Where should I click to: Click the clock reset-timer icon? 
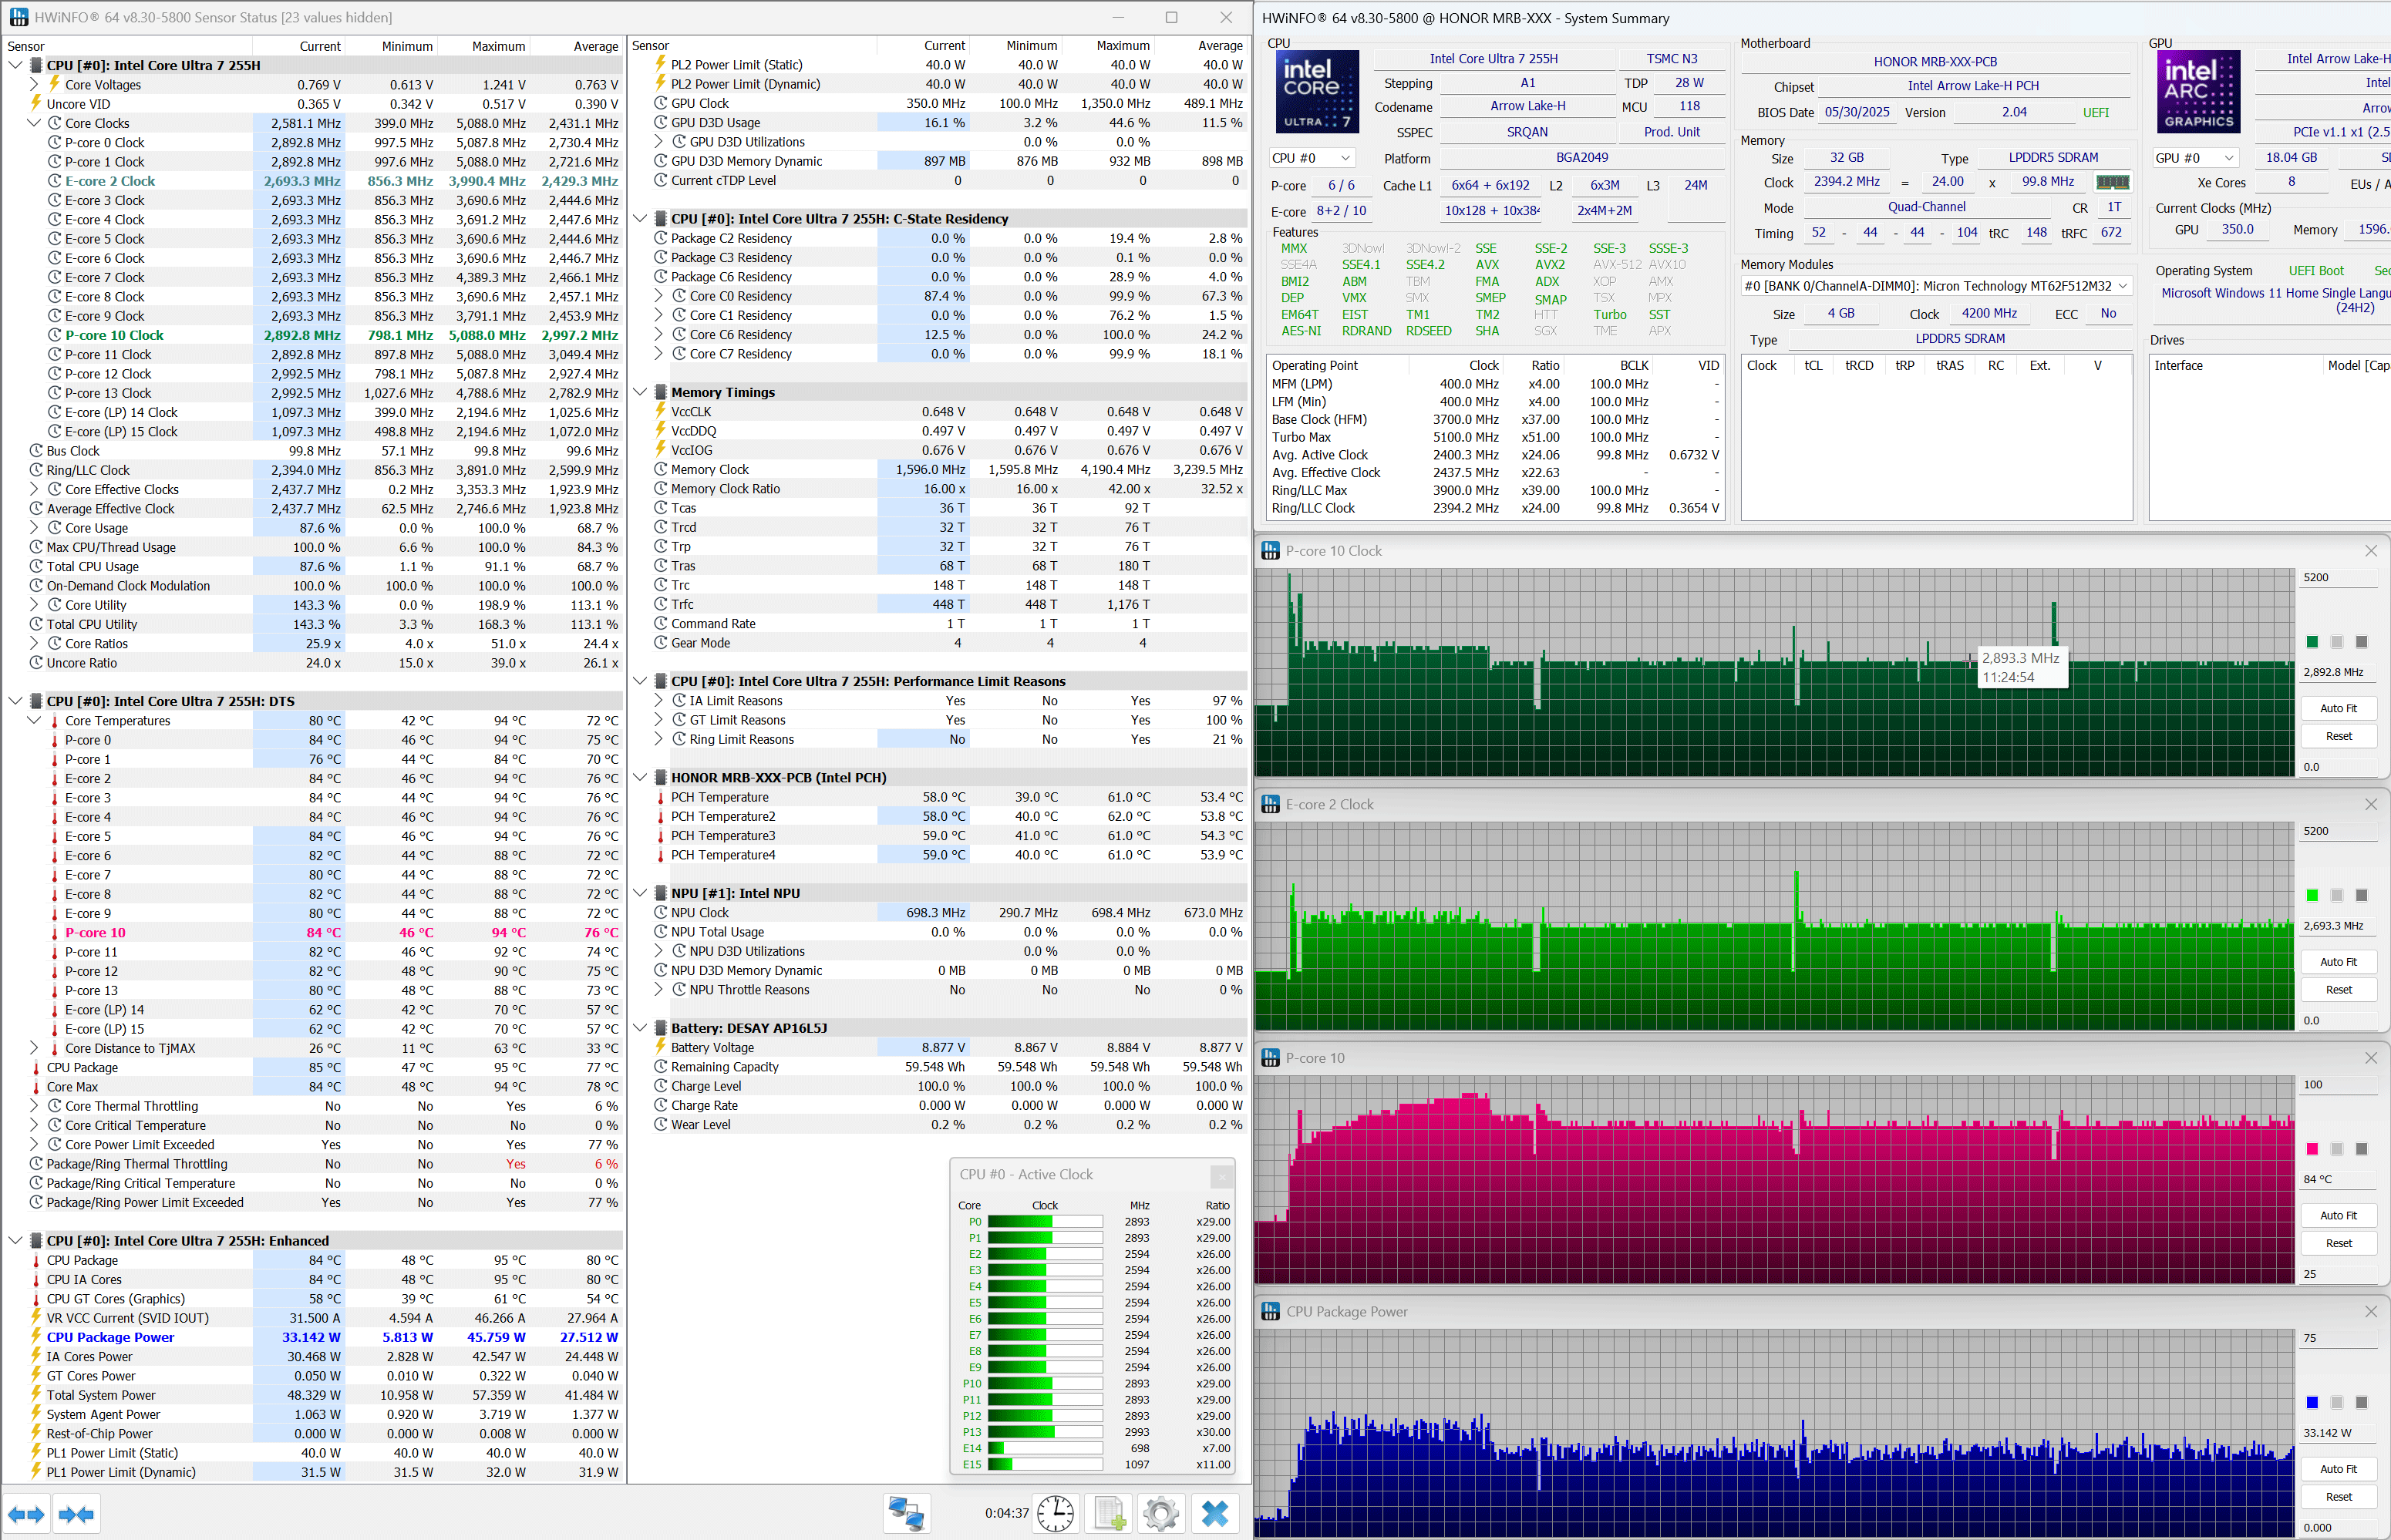coord(1056,1513)
